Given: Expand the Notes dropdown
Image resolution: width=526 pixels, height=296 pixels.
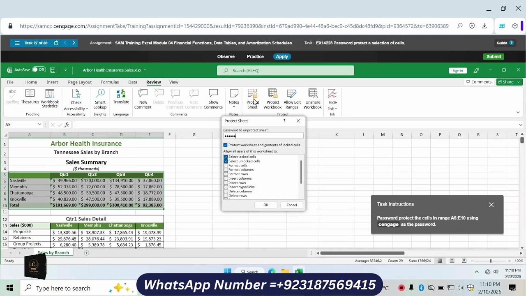Looking at the screenshot, I should point(234,107).
